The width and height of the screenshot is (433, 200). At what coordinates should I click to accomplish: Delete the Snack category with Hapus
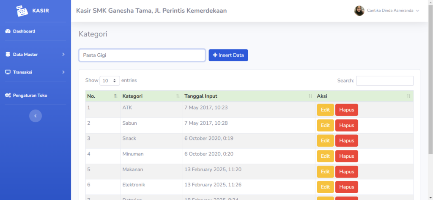pos(347,141)
